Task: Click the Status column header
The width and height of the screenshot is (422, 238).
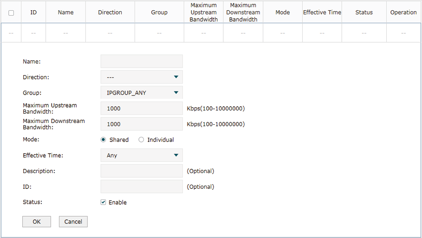Action: pos(364,13)
